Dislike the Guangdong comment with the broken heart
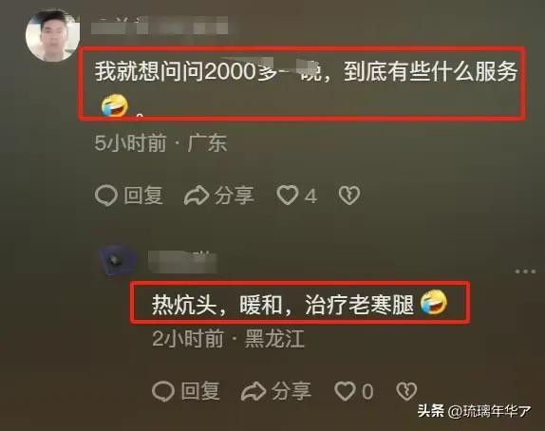The image size is (545, 431). coord(349,195)
